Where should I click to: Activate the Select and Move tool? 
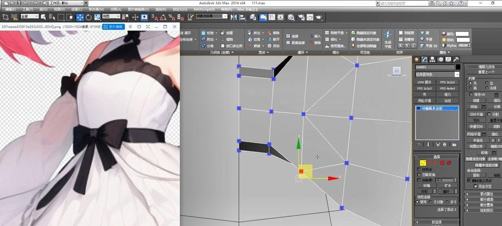(x=80, y=17)
